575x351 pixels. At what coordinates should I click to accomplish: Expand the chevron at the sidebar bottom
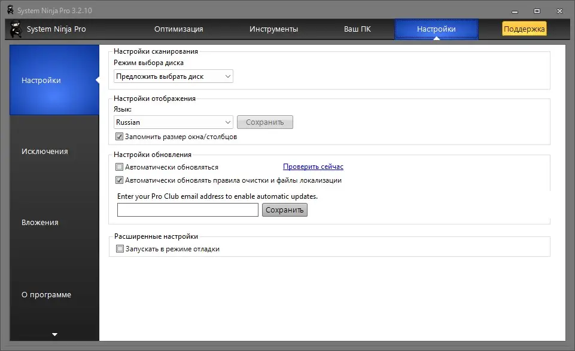[x=54, y=334]
